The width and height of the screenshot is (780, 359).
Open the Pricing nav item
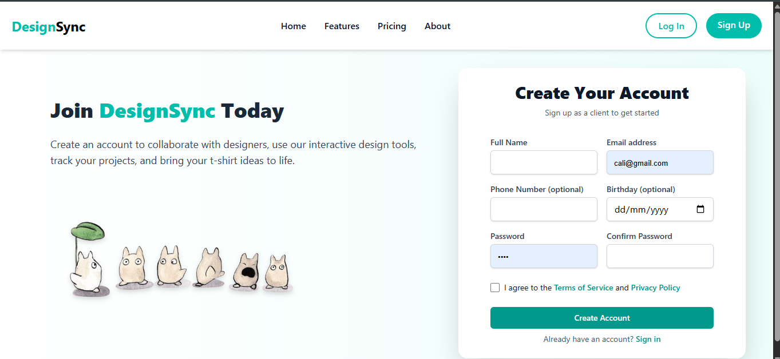click(392, 26)
